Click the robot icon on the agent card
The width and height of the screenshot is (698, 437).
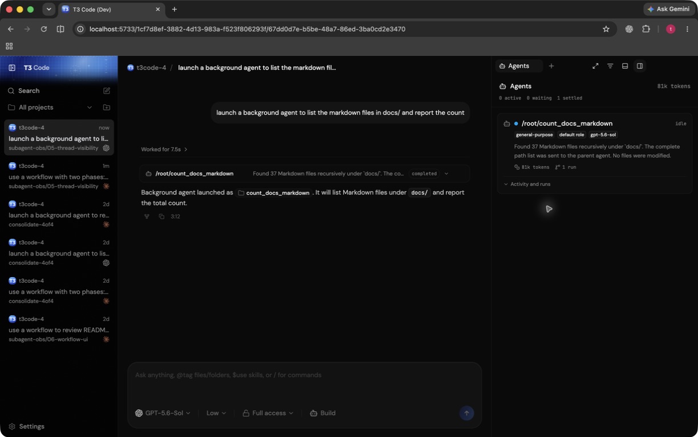click(506, 123)
